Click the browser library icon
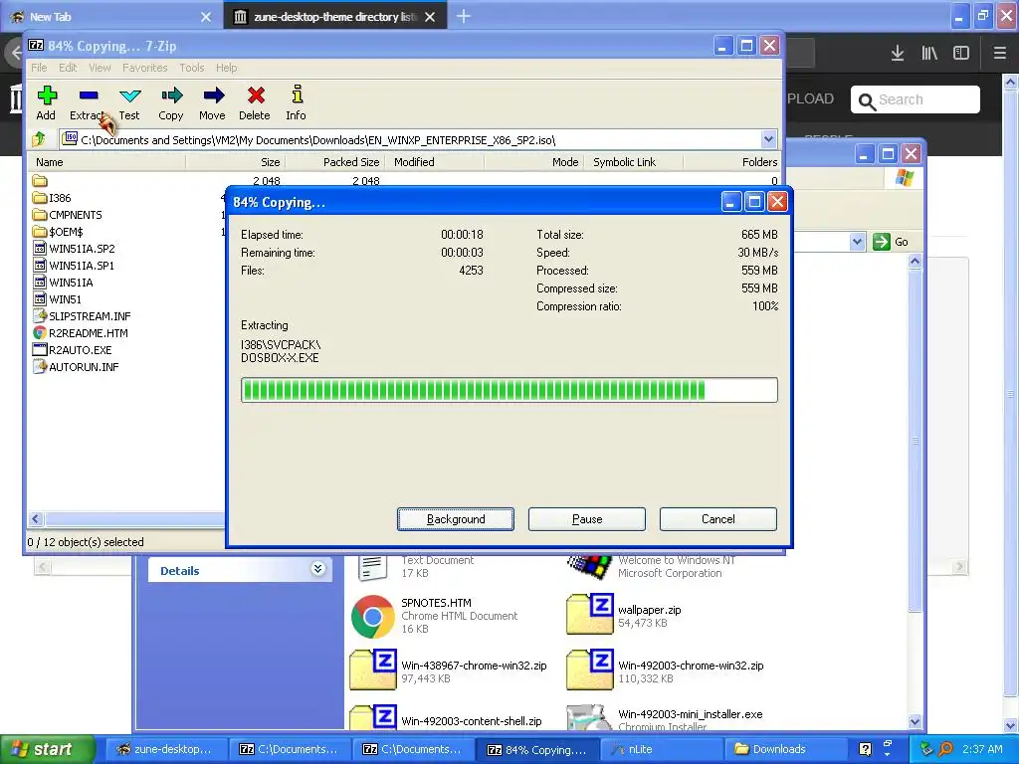Image resolution: width=1019 pixels, height=764 pixels. click(929, 53)
